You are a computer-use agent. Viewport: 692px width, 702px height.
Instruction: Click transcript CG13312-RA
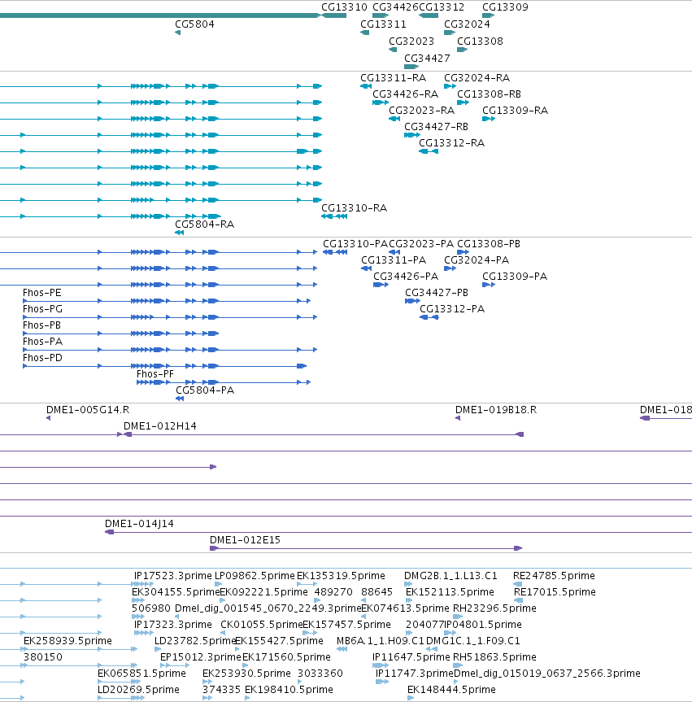coord(451,143)
